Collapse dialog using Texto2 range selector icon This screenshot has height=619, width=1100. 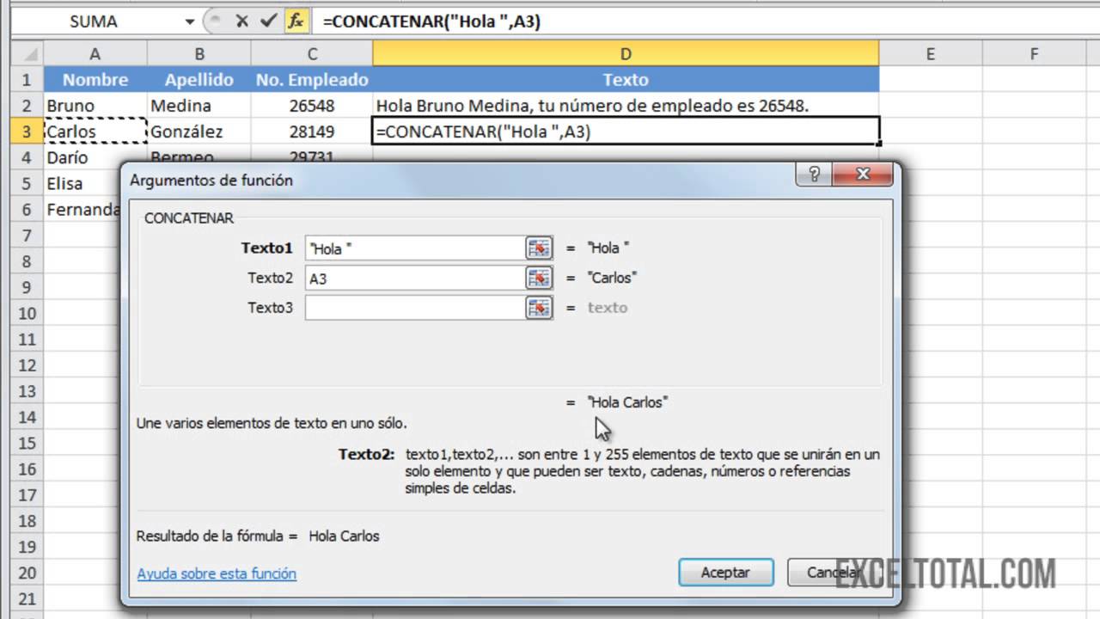click(539, 279)
